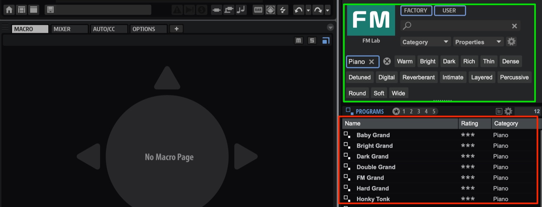Select the Digital tag
542x207 pixels.
click(x=386, y=77)
